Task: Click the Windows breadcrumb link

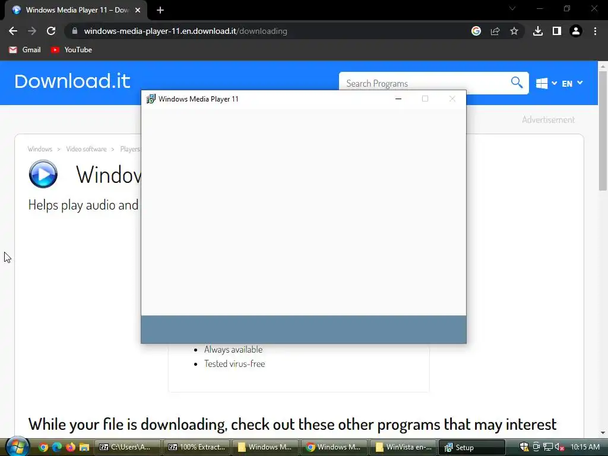Action: (x=40, y=149)
